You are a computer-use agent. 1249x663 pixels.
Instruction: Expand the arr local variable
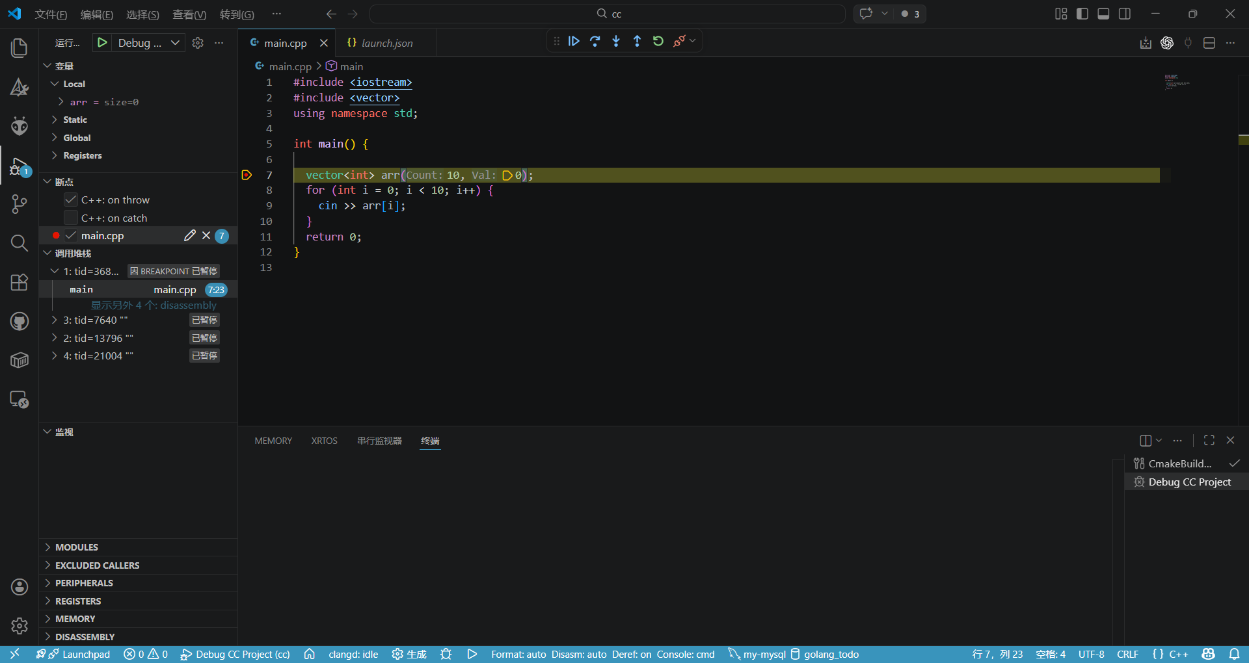61,102
